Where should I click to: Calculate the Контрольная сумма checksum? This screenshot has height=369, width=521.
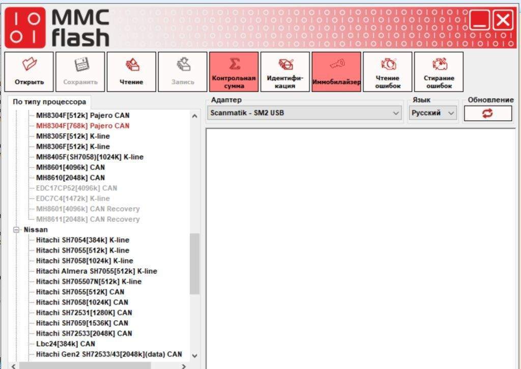coord(234,72)
